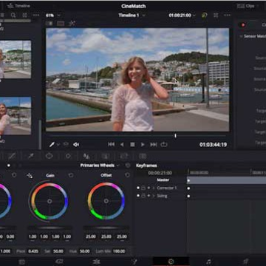This screenshot has width=266, height=266.
Task: Open the Clips dropdown arrow
Action: click(x=258, y=6)
